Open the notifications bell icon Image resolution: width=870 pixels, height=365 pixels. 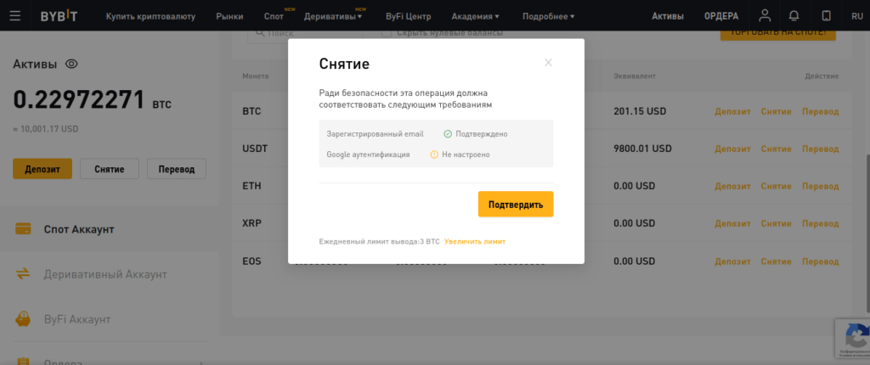[794, 16]
